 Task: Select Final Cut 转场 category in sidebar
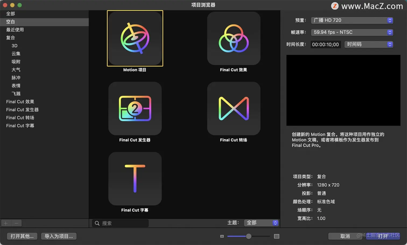tap(20, 118)
